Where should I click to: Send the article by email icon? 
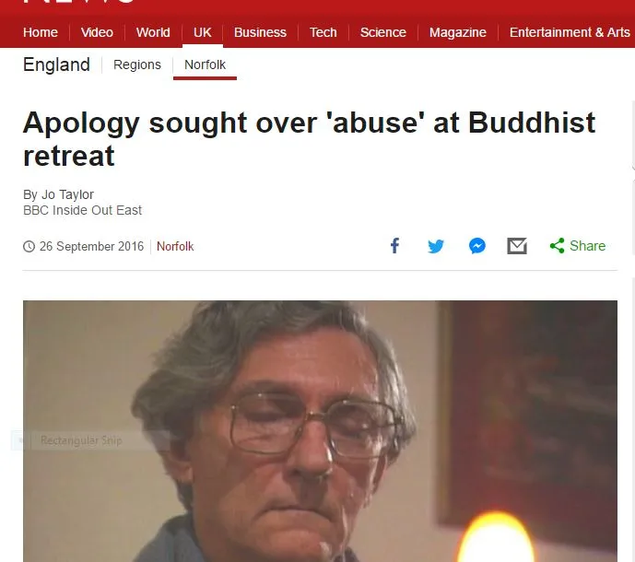[x=517, y=246]
